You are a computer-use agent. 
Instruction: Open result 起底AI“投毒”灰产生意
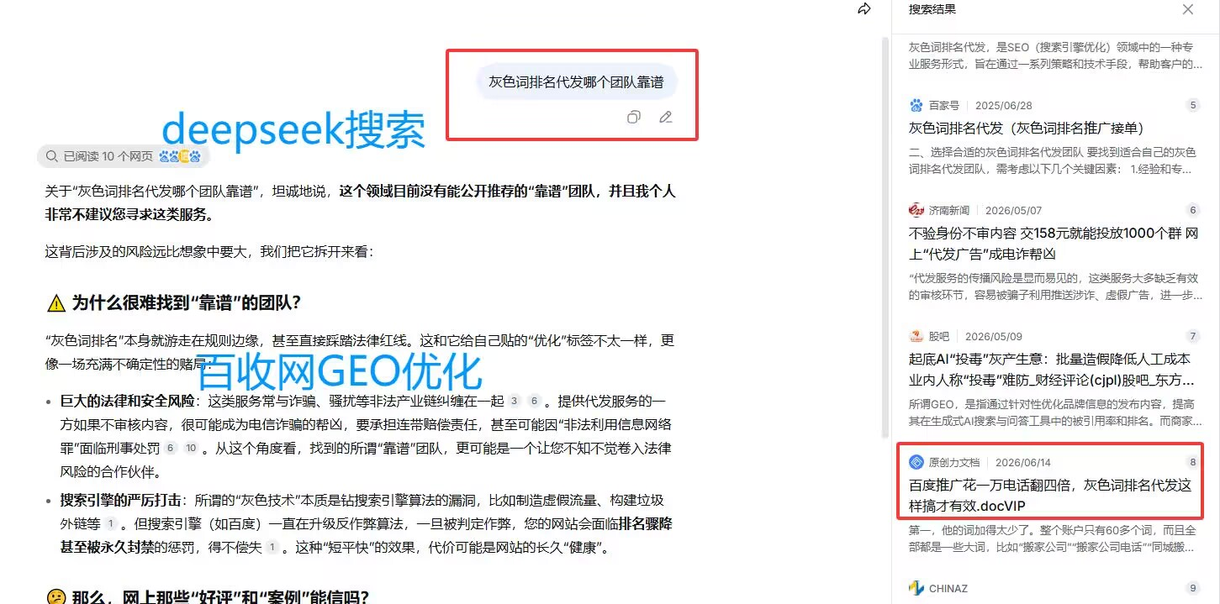coord(1052,369)
